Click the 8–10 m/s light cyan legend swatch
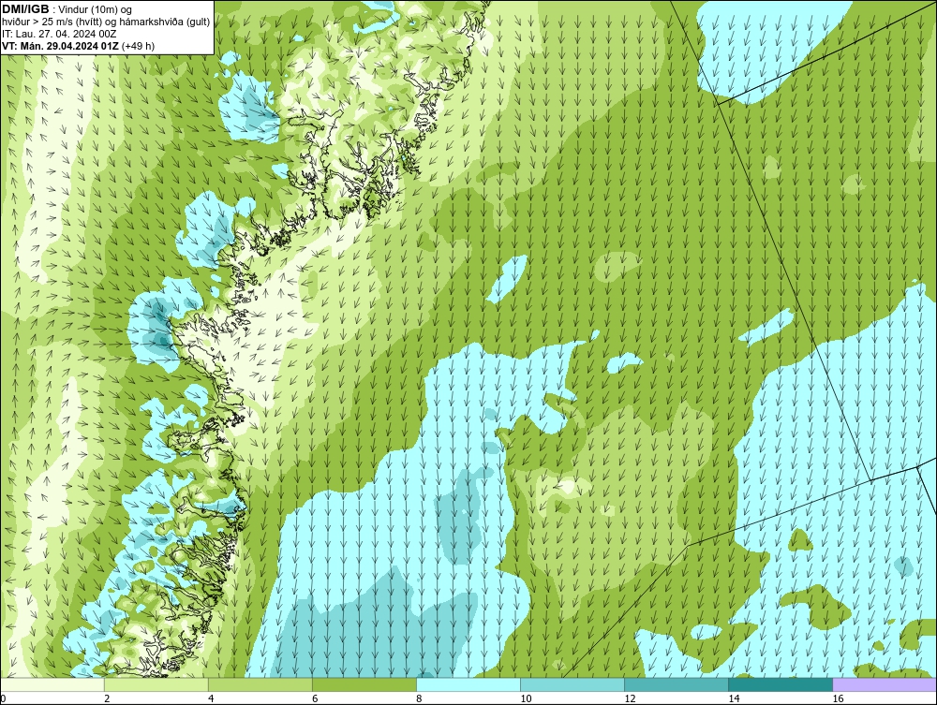Screen dimensions: 937x705 tap(468, 684)
